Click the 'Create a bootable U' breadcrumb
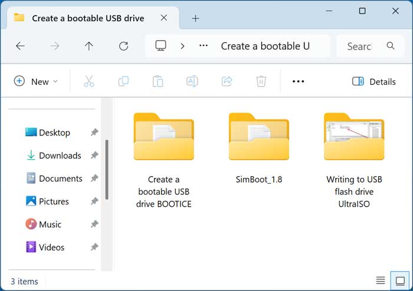413x291 pixels. point(265,46)
